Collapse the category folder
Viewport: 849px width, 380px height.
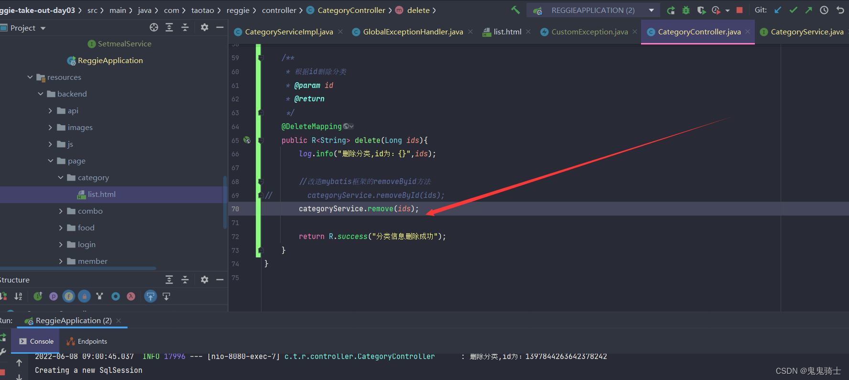click(x=61, y=177)
